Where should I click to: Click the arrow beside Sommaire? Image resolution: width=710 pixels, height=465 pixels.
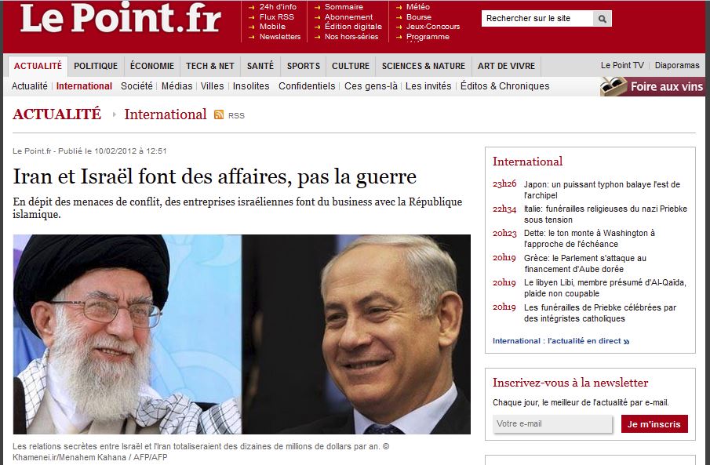318,7
